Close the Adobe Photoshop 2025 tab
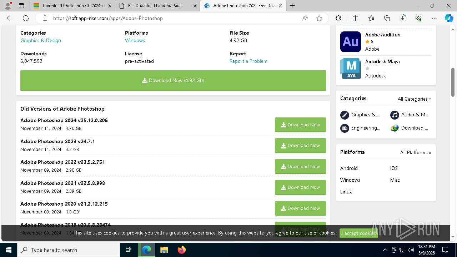 [x=281, y=6]
